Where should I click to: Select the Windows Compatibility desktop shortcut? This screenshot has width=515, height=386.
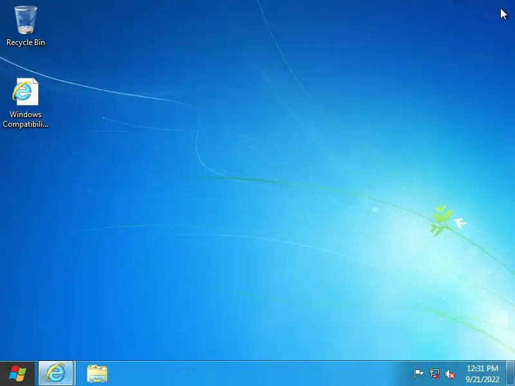pyautogui.click(x=26, y=103)
